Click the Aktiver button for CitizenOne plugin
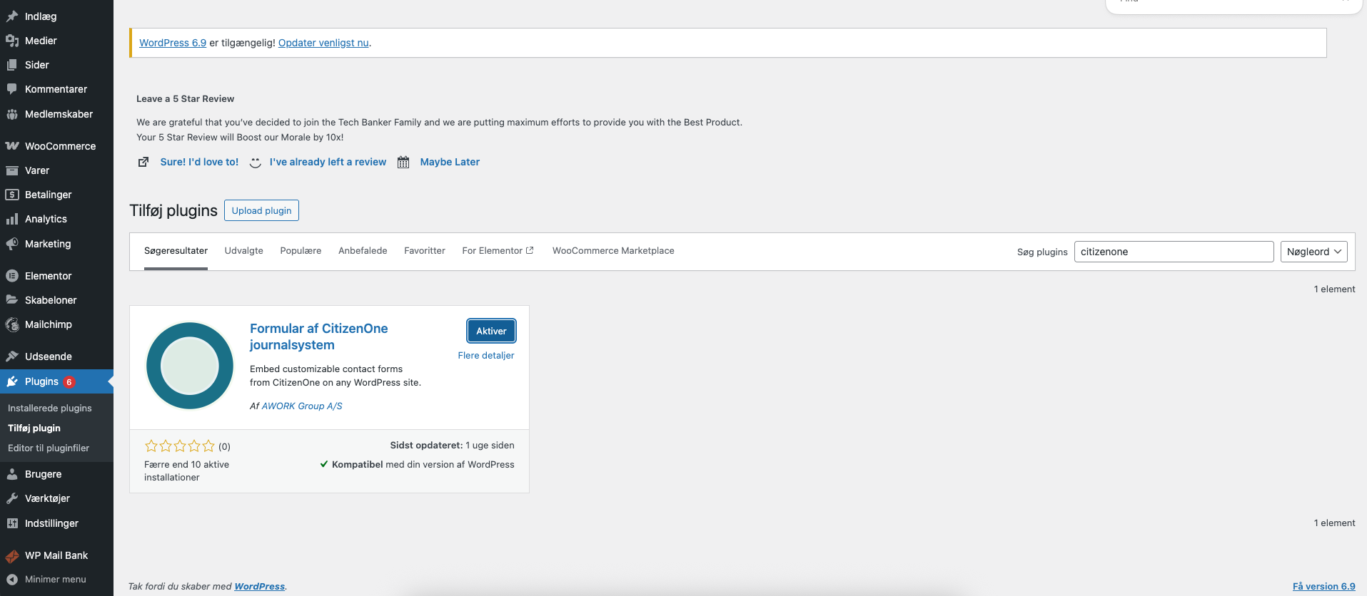 point(491,331)
